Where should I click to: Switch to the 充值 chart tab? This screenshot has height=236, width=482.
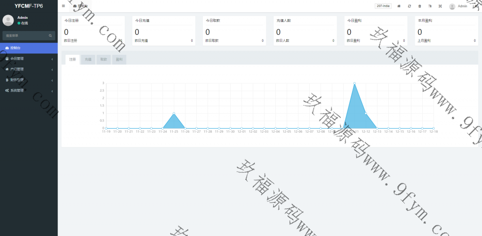click(x=88, y=60)
